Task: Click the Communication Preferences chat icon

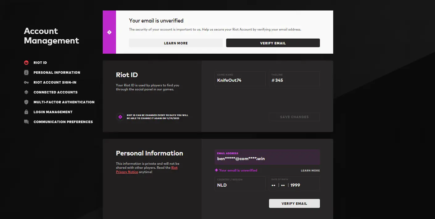Action: [x=26, y=122]
